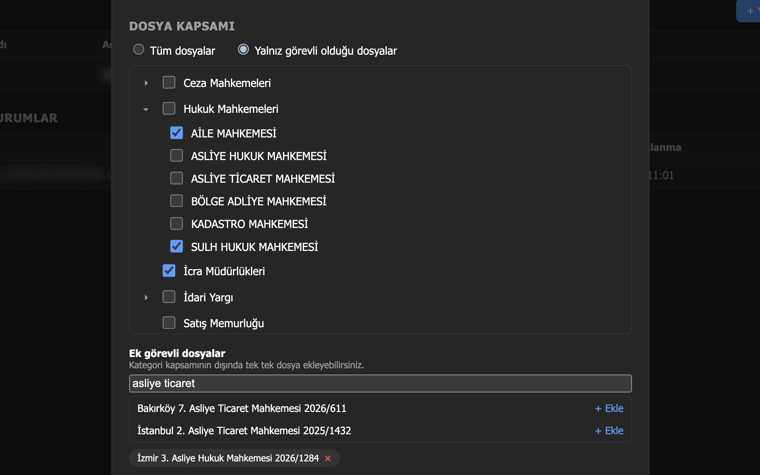This screenshot has height=475, width=760.
Task: Check the İdari Yargı checkbox
Action: pyautogui.click(x=169, y=297)
